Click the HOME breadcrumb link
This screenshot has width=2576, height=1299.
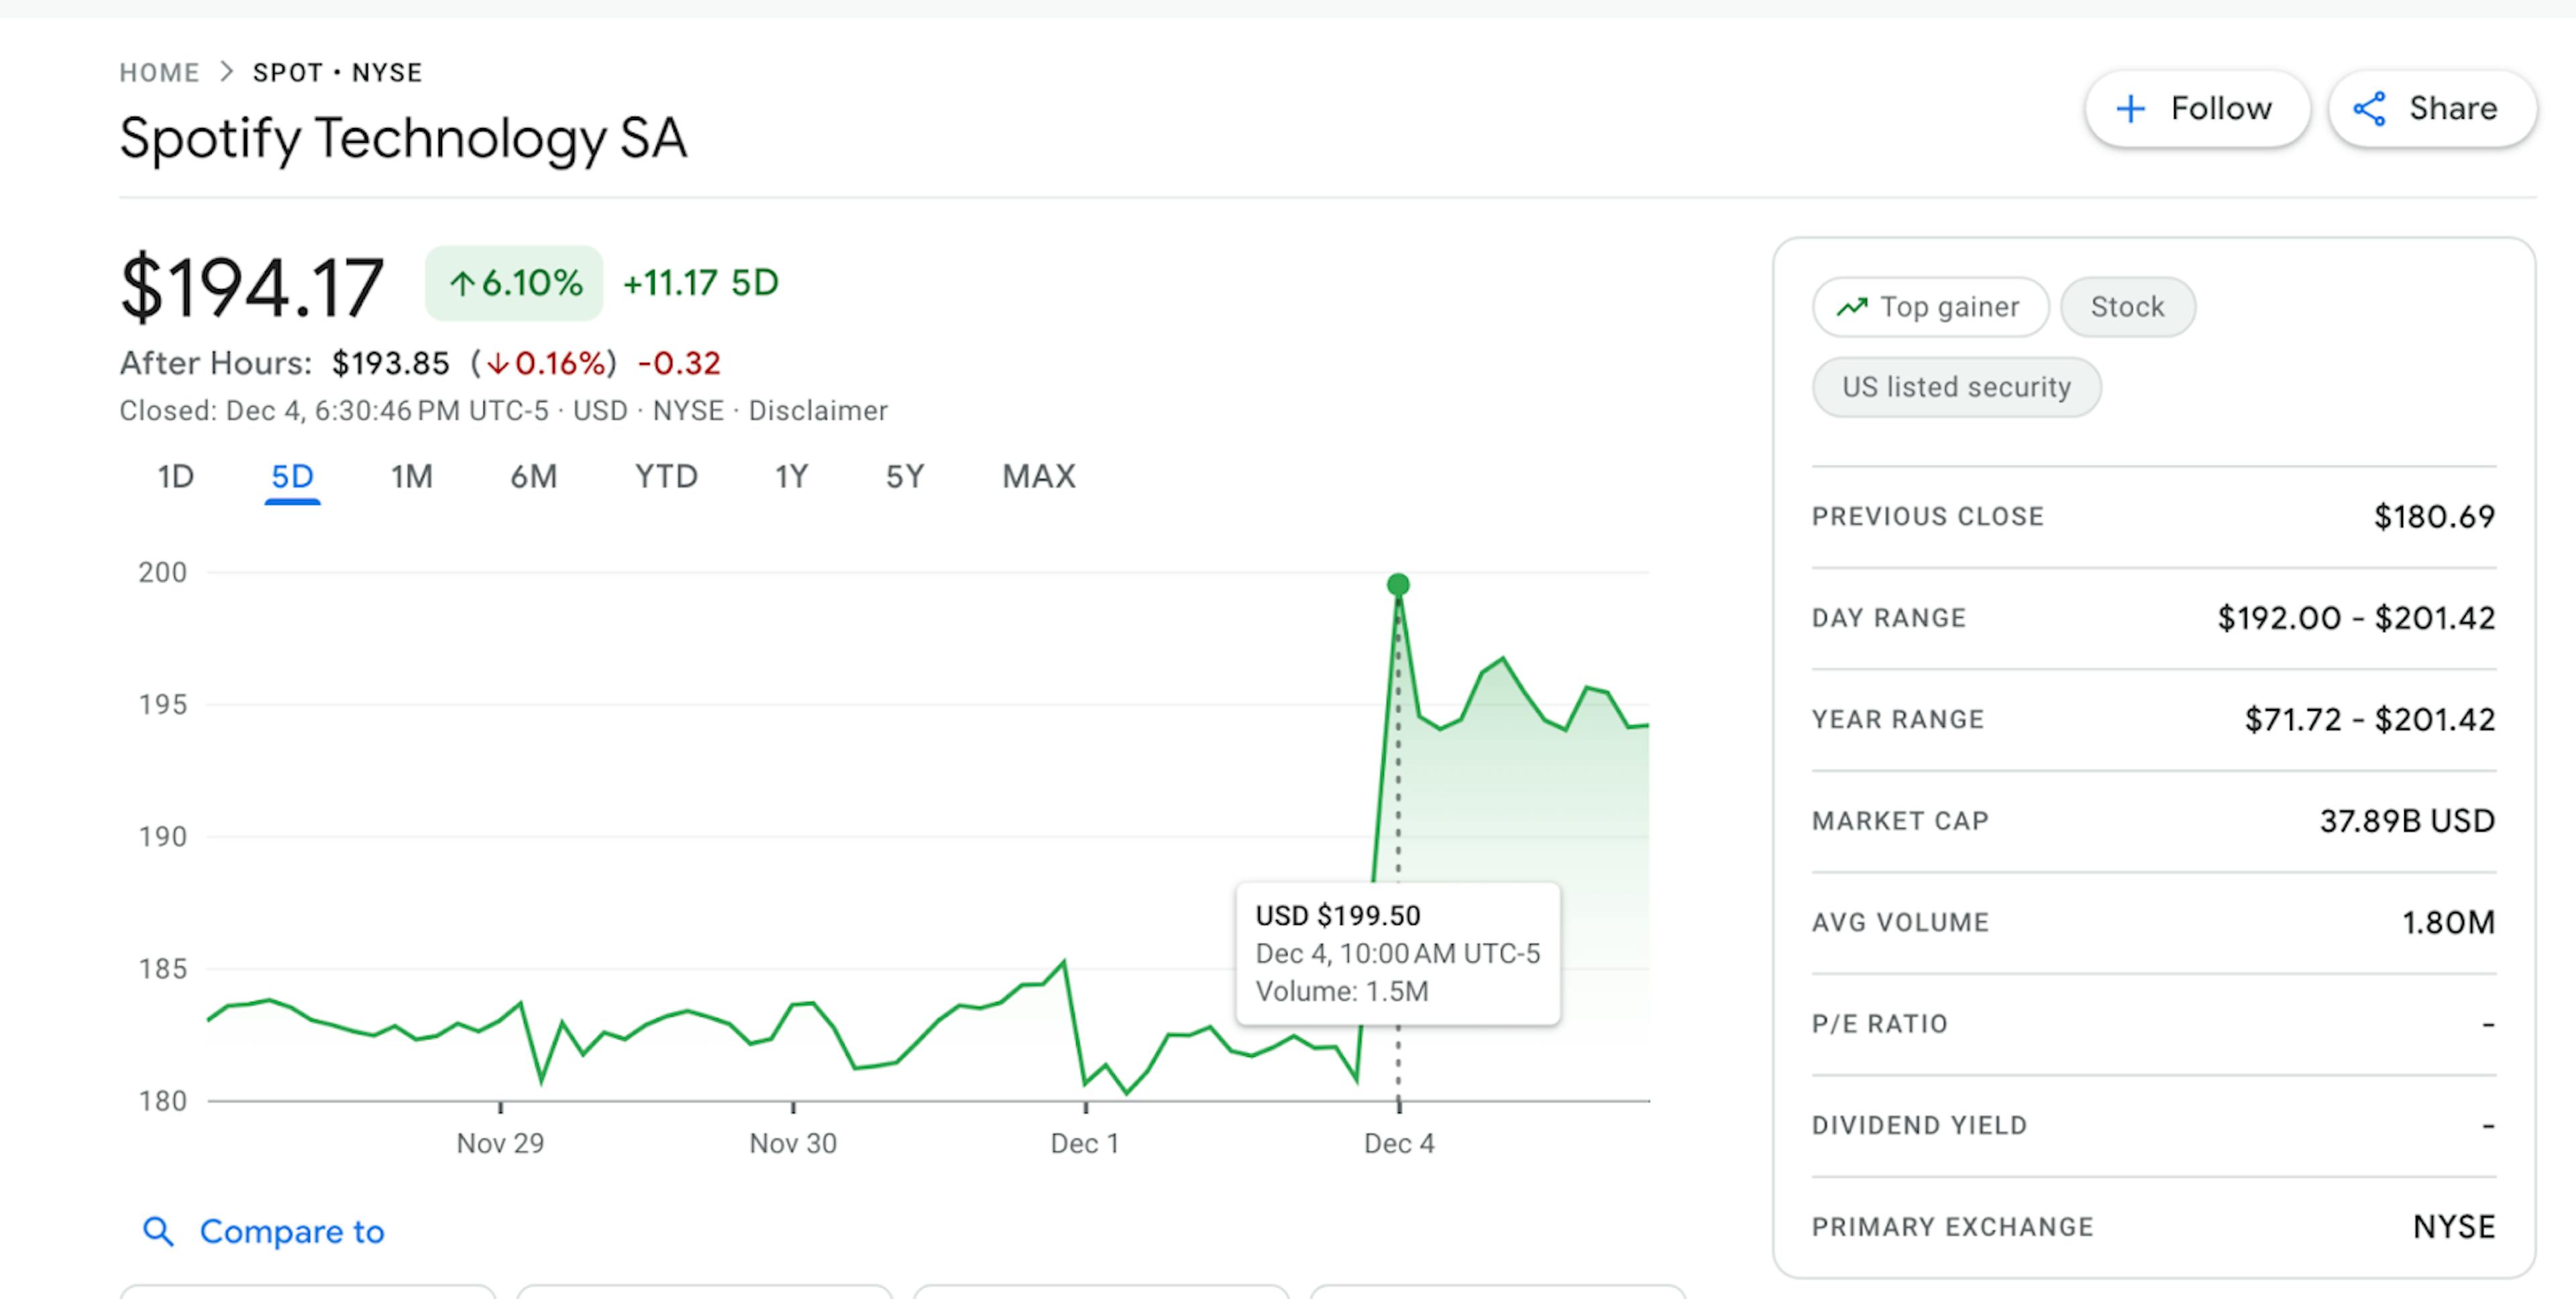(159, 72)
